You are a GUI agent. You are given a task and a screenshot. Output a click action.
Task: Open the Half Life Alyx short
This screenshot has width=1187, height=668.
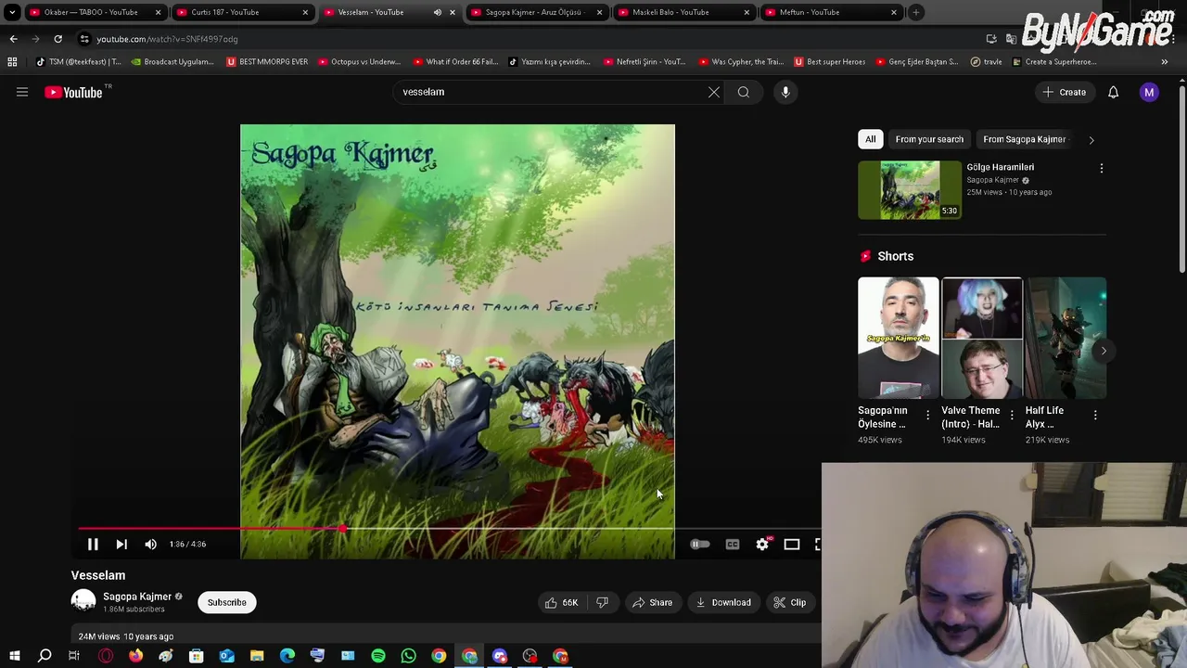(1066, 338)
